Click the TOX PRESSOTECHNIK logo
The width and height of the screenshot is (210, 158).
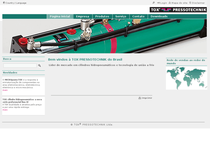[178, 10]
